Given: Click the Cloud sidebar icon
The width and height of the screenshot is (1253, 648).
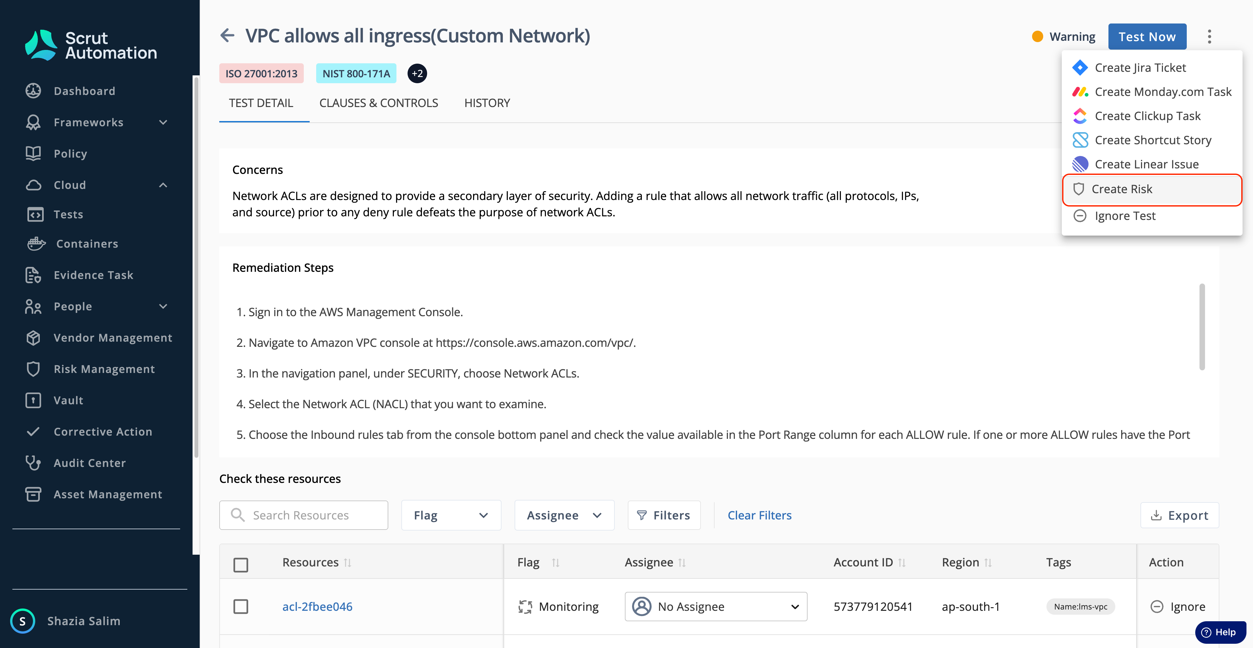Looking at the screenshot, I should coord(33,185).
